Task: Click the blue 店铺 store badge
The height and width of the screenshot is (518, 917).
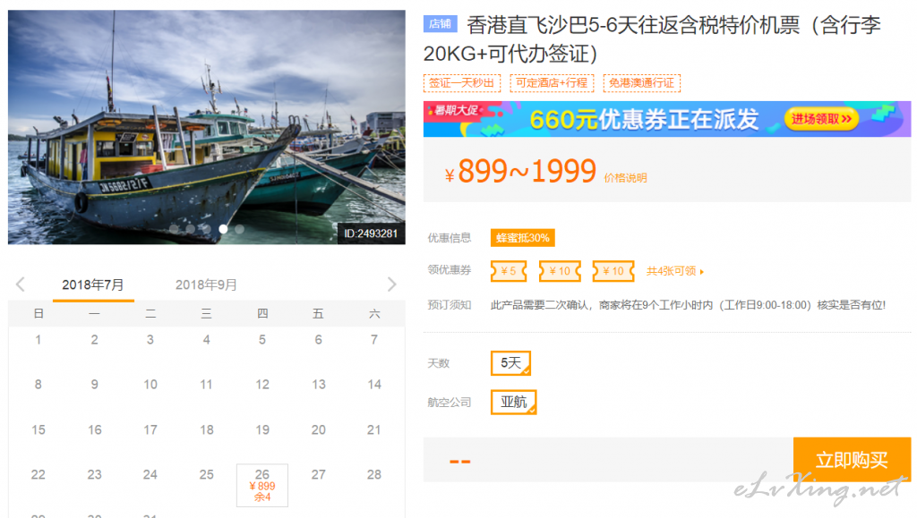Action: tap(440, 24)
